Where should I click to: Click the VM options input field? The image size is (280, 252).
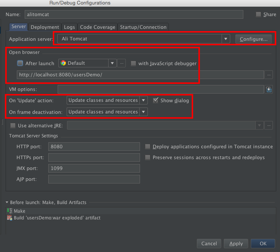pos(161,89)
